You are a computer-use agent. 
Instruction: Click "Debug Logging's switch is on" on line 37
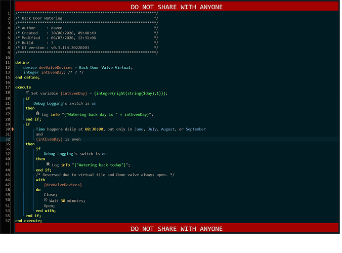pos(75,154)
